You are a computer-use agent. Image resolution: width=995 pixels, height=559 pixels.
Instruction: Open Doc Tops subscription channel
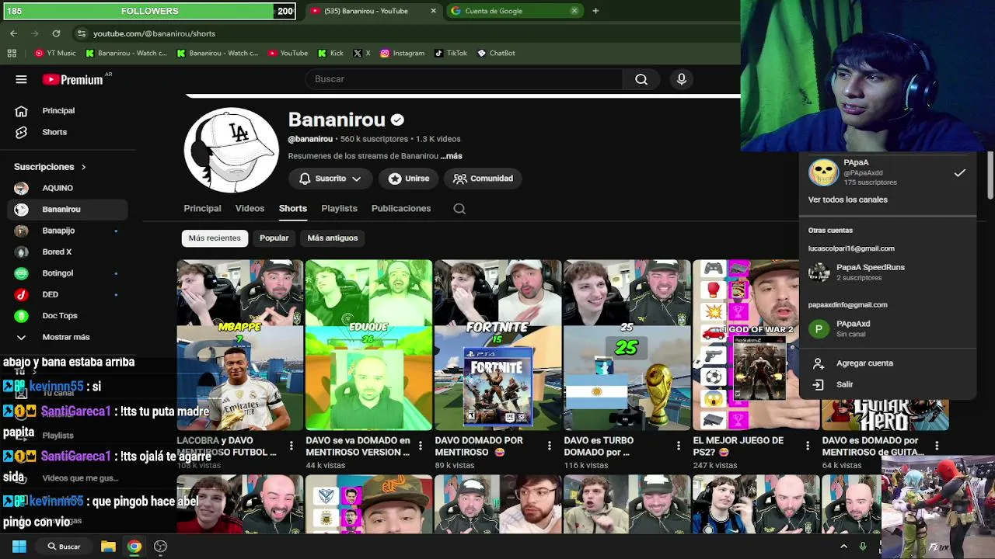click(68, 316)
